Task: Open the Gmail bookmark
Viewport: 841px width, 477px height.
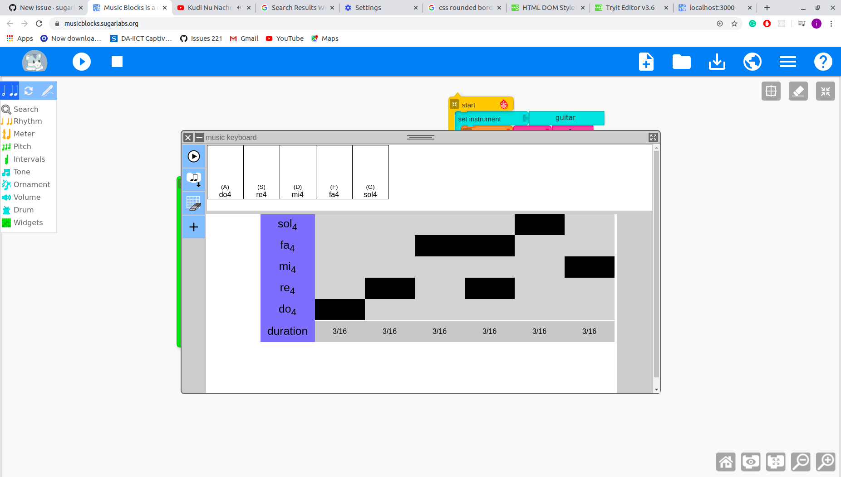Action: pos(244,38)
